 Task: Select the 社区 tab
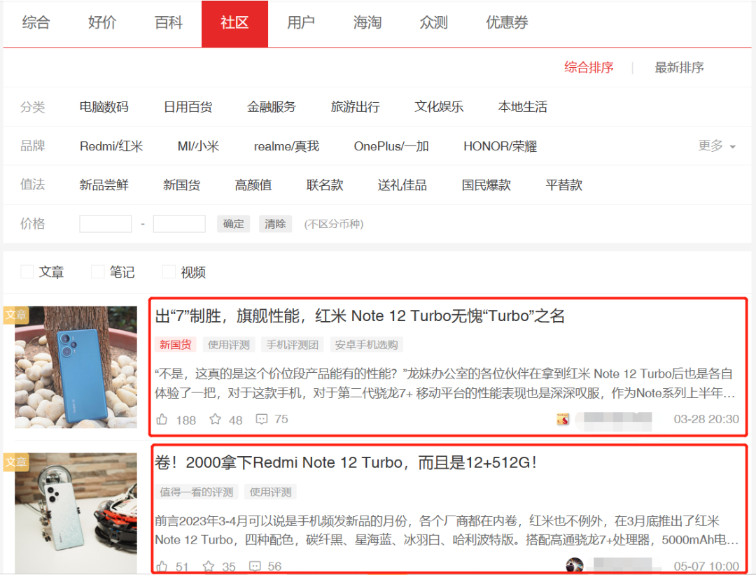click(234, 24)
